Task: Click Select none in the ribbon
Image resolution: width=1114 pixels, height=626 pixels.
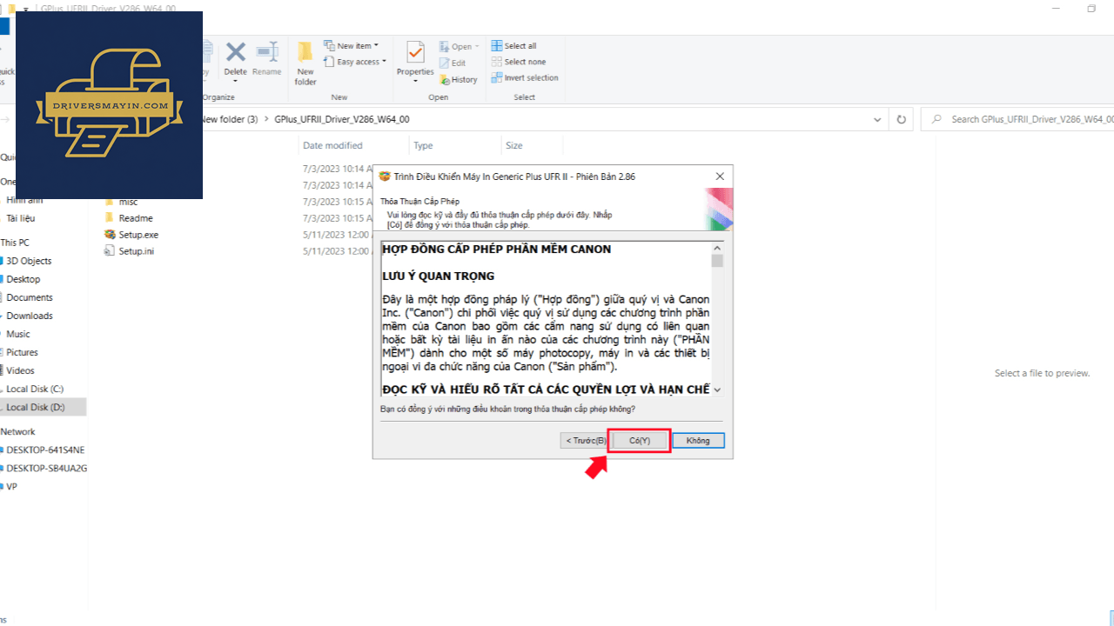Action: point(518,62)
